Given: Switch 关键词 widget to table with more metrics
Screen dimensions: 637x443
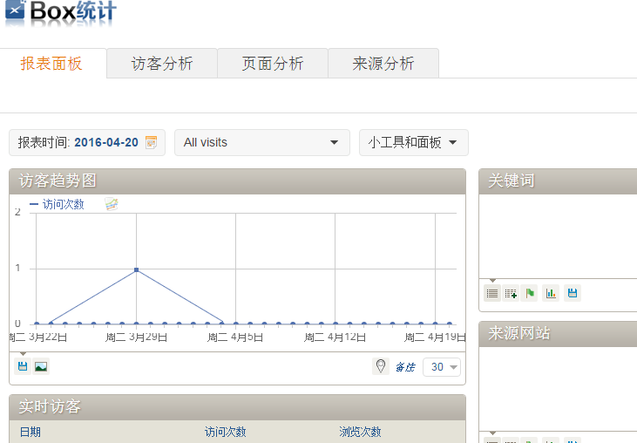Looking at the screenshot, I should coord(511,293).
